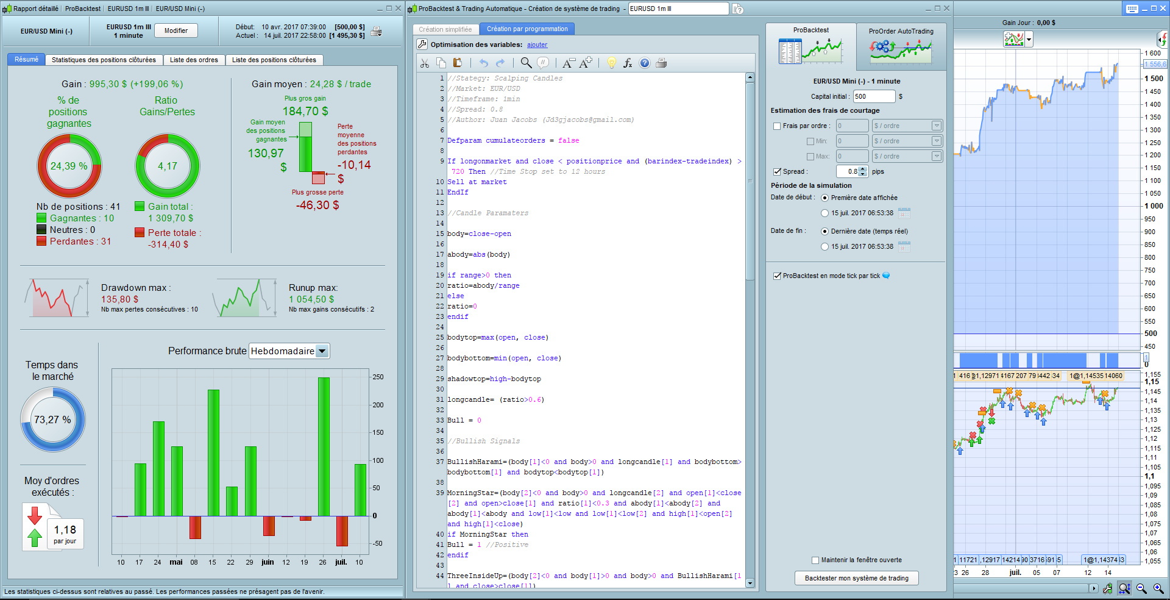Screen dimensions: 1170x600
Task: Open chart settings wrench candlestick icon
Action: tap(1107, 588)
